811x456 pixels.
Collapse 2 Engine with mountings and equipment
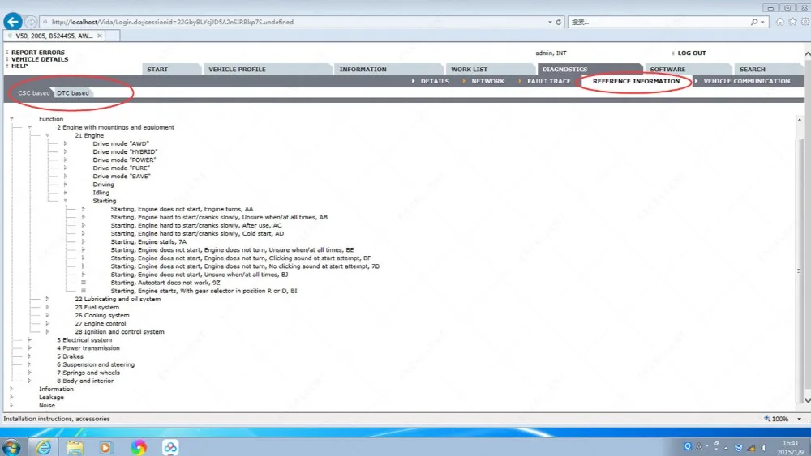(x=29, y=127)
